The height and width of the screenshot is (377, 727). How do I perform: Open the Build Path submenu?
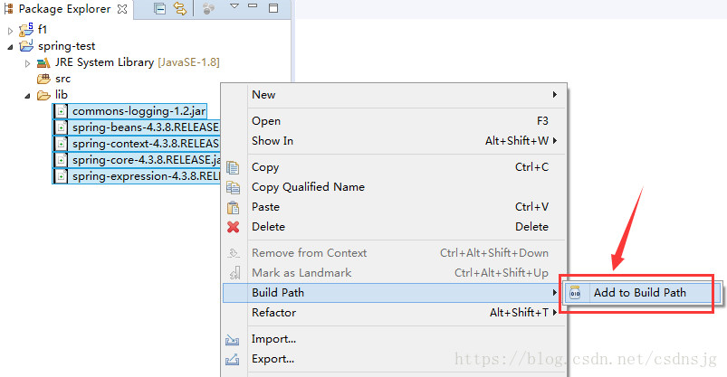pyautogui.click(x=392, y=293)
